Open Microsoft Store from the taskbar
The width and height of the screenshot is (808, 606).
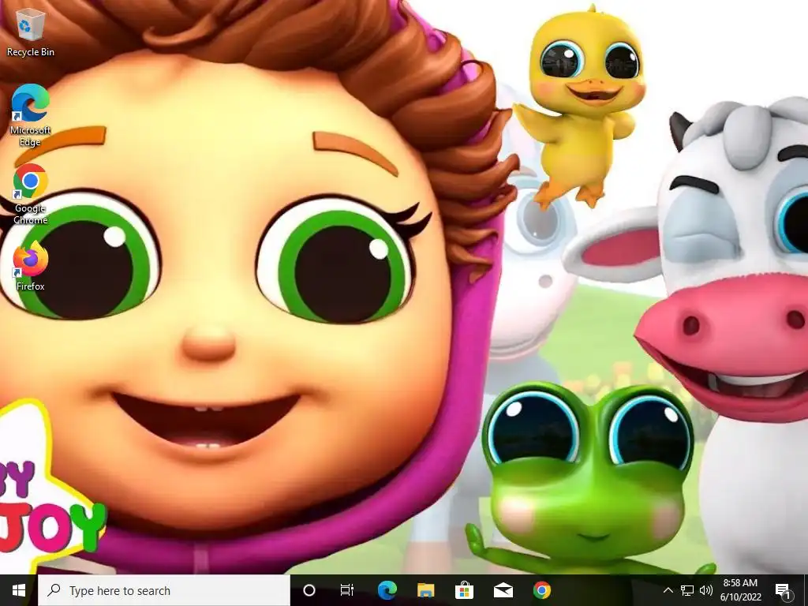pyautogui.click(x=464, y=590)
